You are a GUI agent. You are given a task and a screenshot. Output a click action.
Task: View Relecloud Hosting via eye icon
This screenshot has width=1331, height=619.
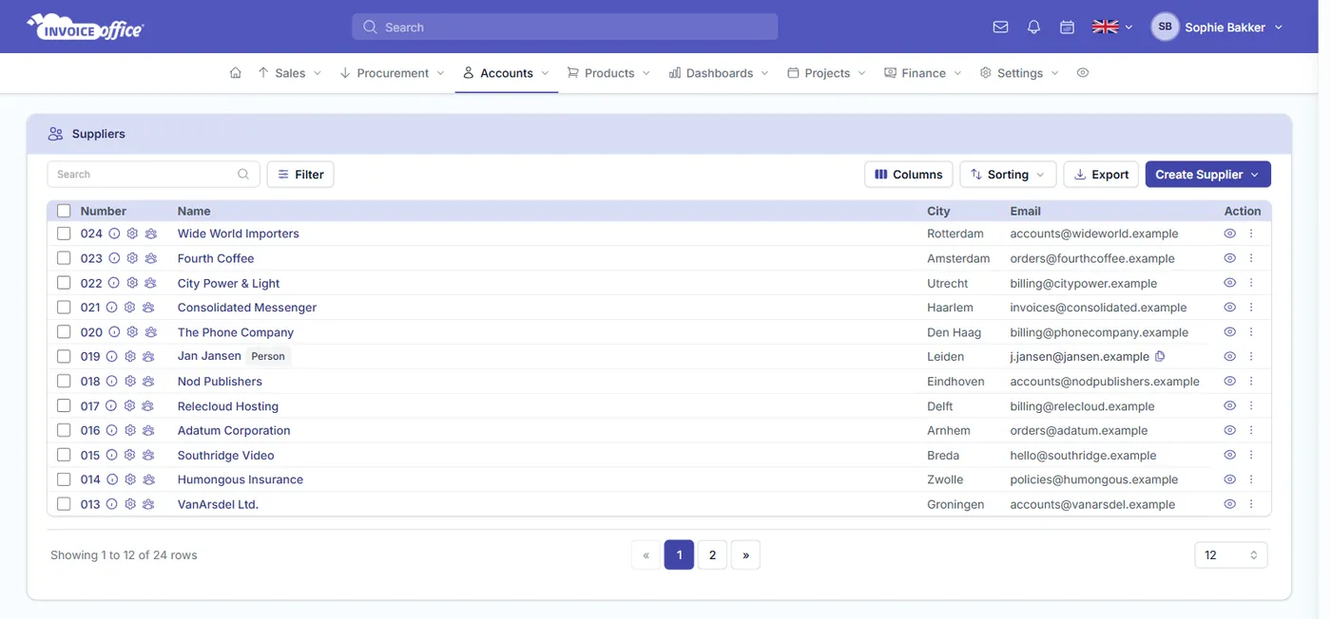click(x=1229, y=406)
